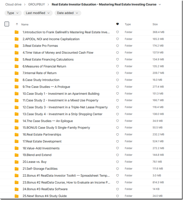
Task: Toggle favorite heart on 21.Self-Storage Facilities
Action: click(117, 168)
